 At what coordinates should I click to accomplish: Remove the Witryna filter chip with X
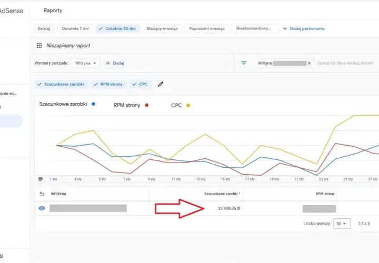pos(309,63)
